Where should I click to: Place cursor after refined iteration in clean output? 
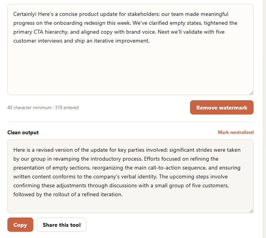[123, 194]
